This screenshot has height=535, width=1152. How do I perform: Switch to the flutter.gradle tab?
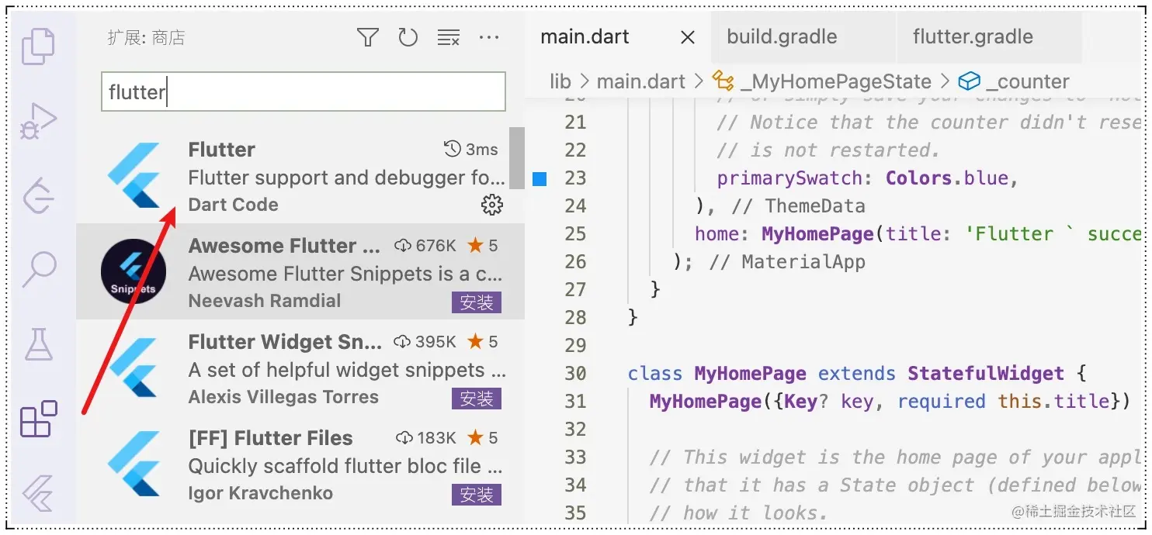tap(973, 36)
